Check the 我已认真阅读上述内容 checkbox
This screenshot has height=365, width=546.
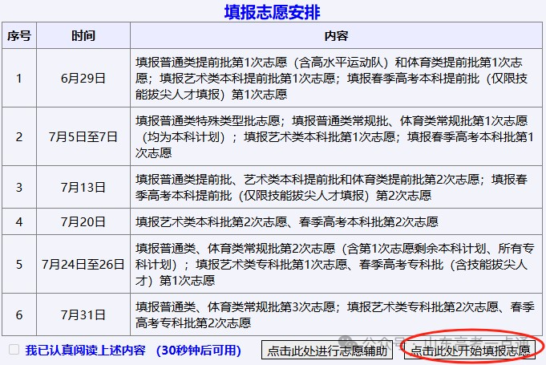pyautogui.click(x=14, y=350)
